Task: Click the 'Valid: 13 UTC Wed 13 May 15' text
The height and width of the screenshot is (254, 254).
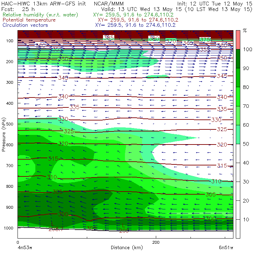Action: pos(141,9)
